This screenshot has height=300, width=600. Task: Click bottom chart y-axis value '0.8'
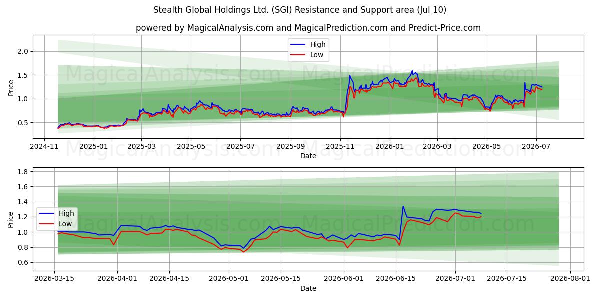click(x=24, y=247)
